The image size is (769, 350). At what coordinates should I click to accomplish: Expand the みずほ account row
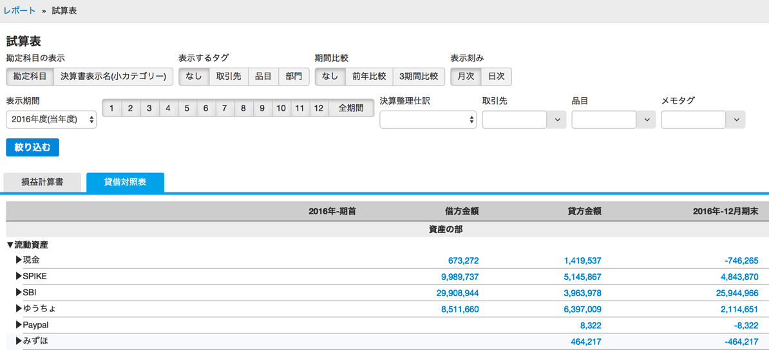19,341
